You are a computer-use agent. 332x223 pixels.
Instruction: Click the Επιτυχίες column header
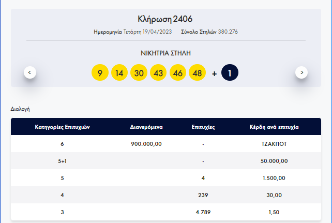click(x=203, y=127)
